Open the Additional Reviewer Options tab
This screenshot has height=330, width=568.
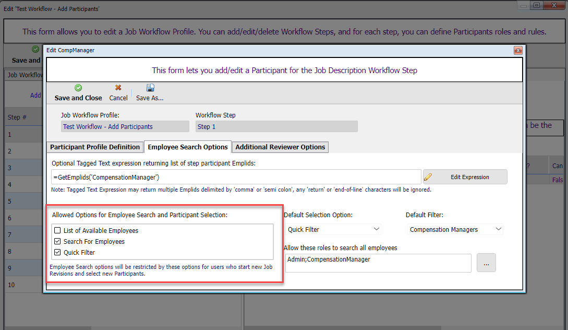click(280, 147)
